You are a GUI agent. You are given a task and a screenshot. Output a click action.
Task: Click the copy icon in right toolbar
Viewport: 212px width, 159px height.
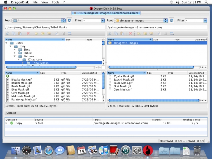click(x=116, y=33)
